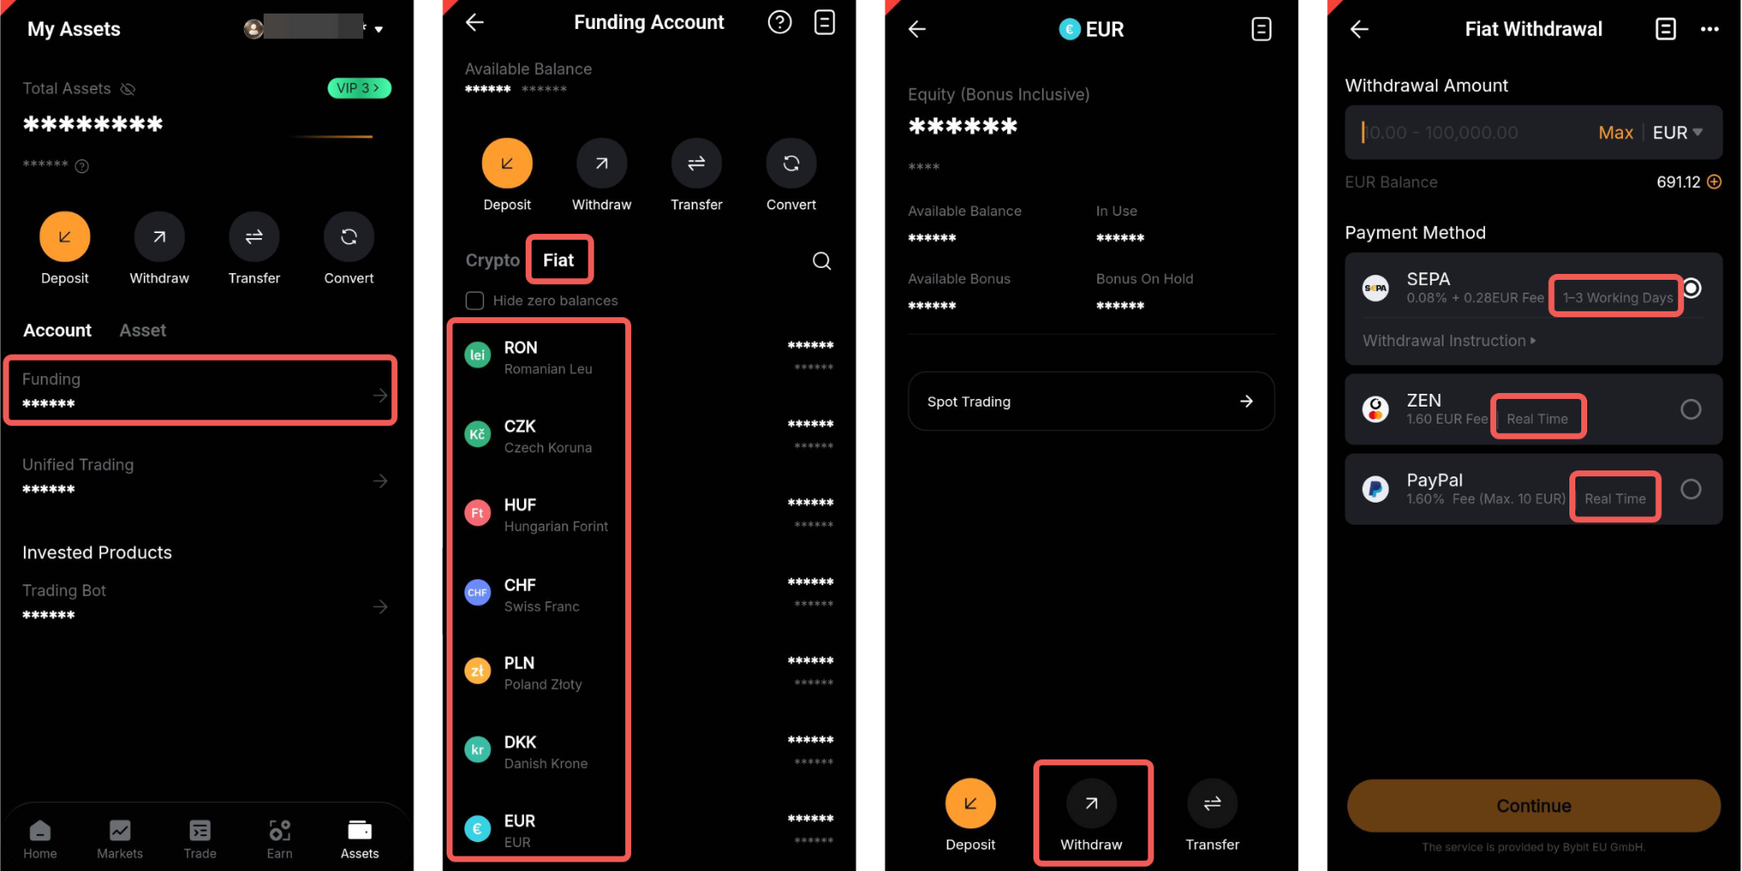
Task: Check the Hide zero balances box
Action: click(475, 300)
